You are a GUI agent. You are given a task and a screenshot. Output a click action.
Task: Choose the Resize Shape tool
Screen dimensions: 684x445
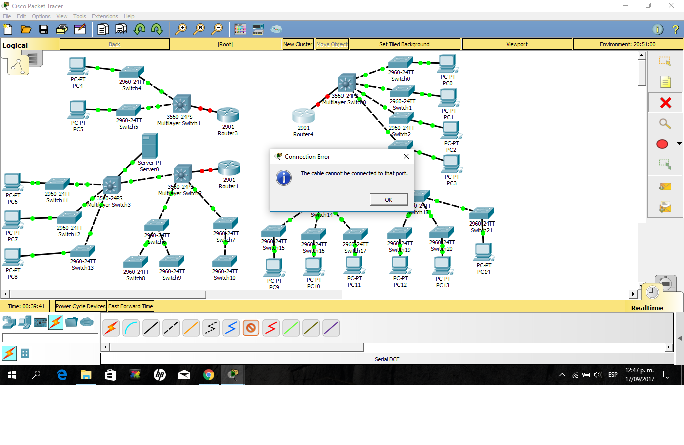pyautogui.click(x=665, y=164)
